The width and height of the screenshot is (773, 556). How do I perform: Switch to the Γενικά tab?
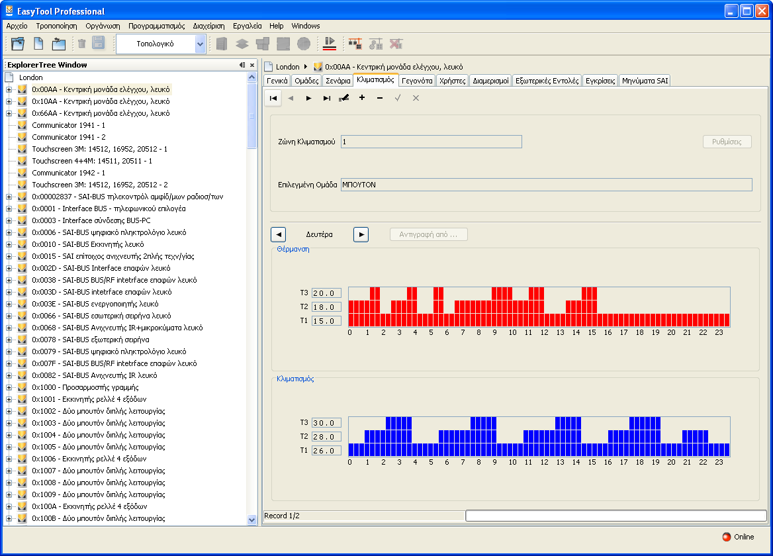coord(277,81)
